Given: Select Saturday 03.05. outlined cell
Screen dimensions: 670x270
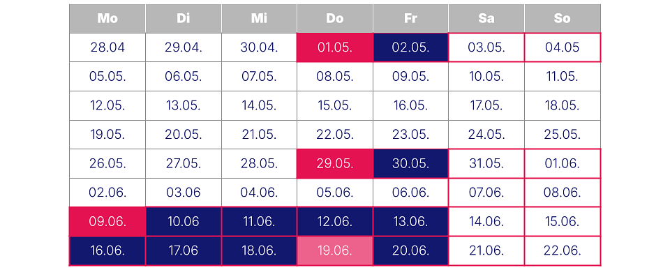Looking at the screenshot, I should tap(486, 47).
